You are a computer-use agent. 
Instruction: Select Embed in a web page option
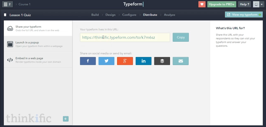[38, 60]
